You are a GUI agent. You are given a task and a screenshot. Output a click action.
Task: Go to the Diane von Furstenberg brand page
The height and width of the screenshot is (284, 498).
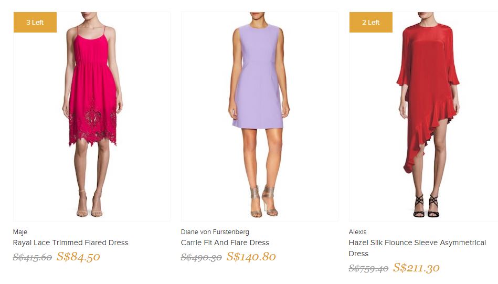click(x=215, y=232)
